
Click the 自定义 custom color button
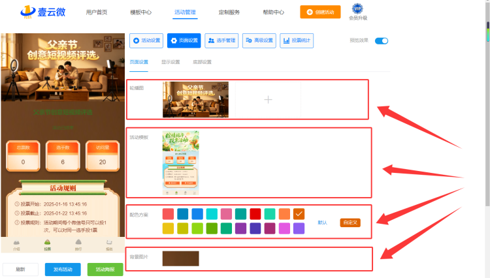(x=350, y=223)
